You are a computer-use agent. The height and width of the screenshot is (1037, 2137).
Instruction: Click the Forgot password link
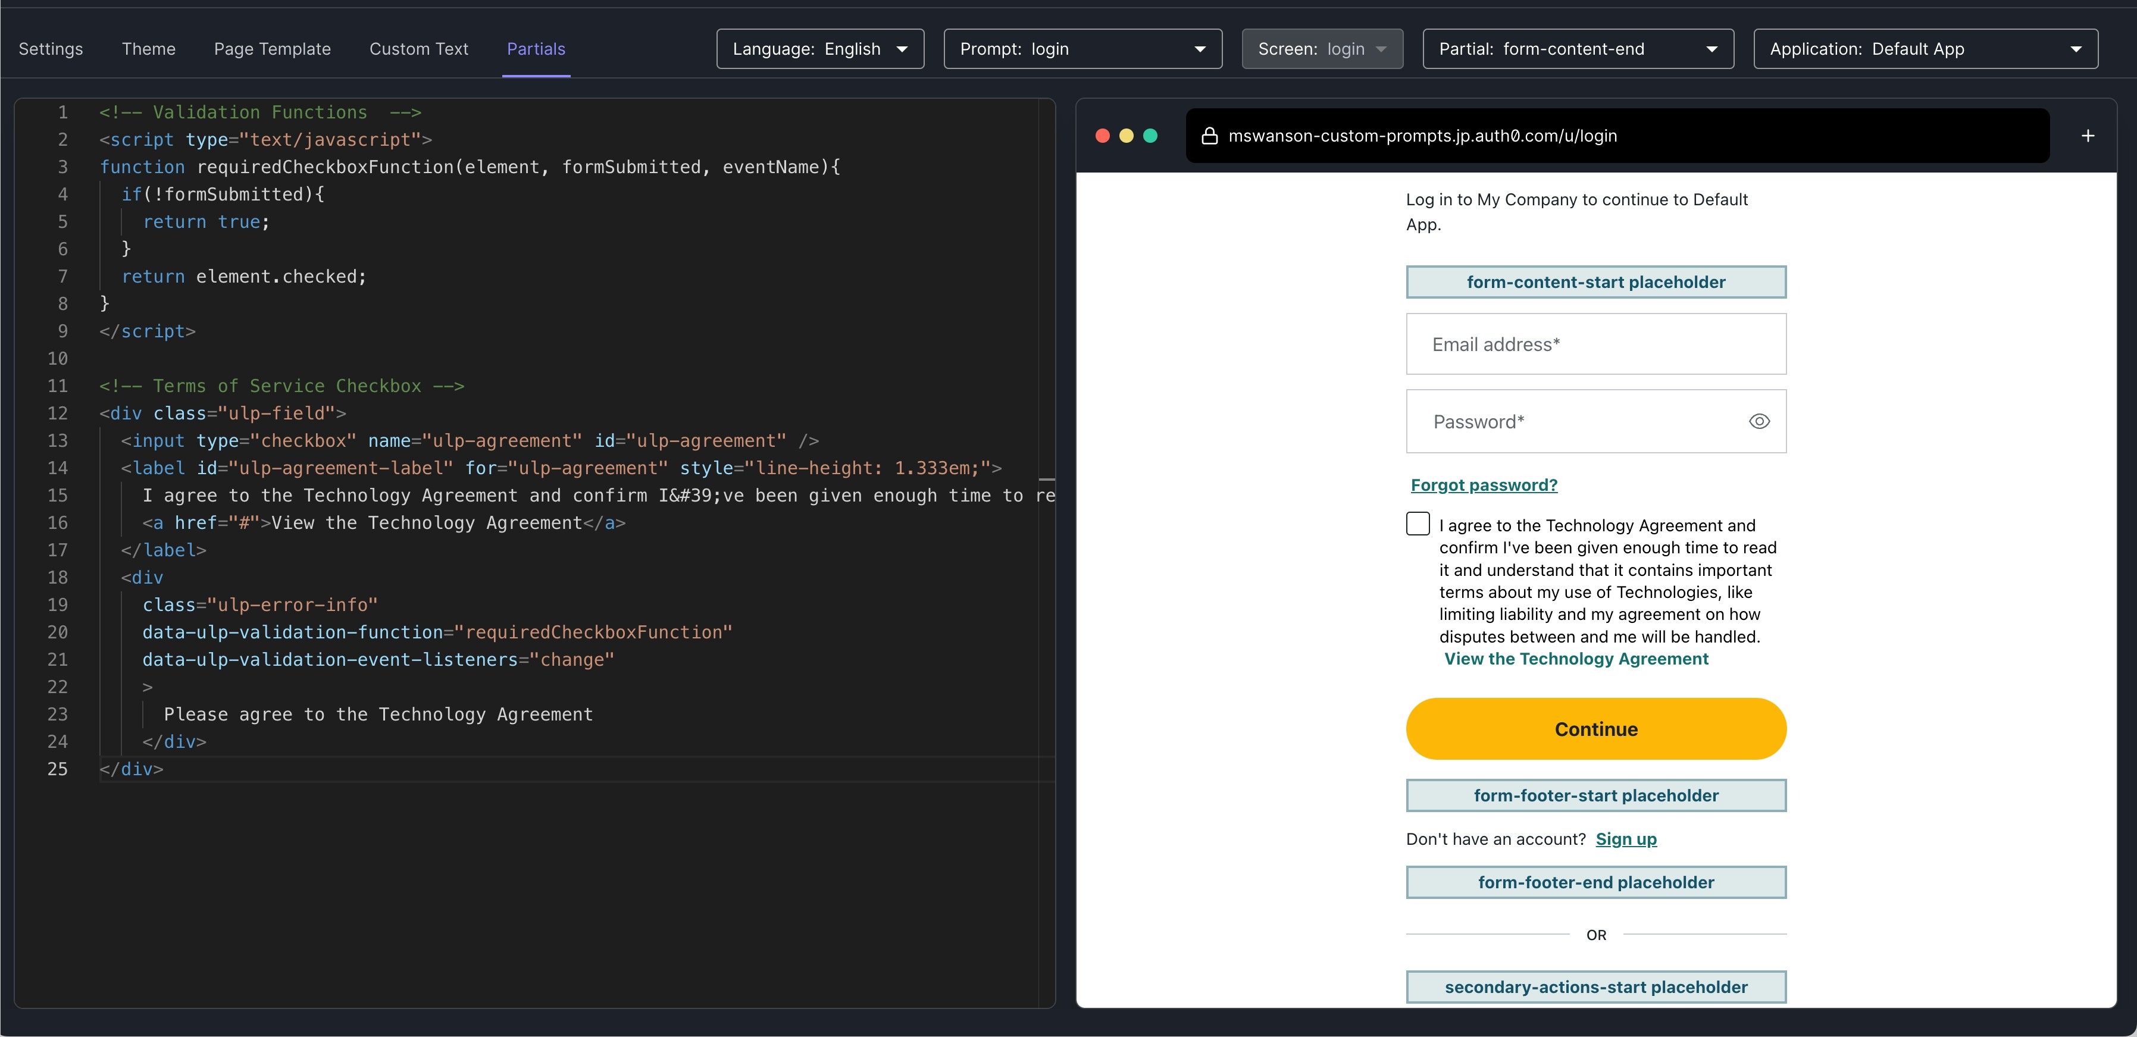(x=1484, y=485)
